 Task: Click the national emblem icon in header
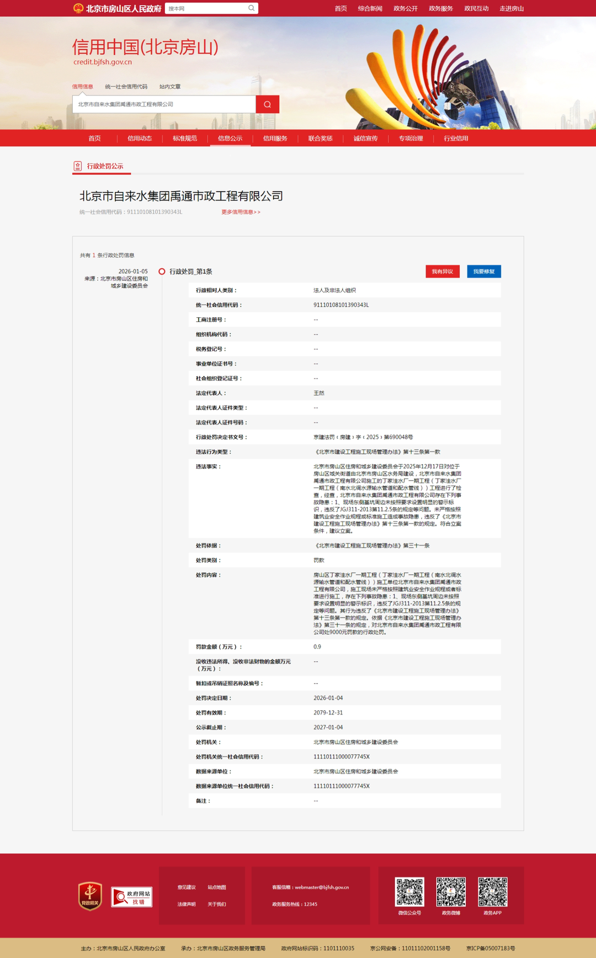click(x=78, y=8)
